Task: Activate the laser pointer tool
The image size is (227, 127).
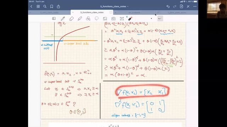Action: tap(130, 19)
